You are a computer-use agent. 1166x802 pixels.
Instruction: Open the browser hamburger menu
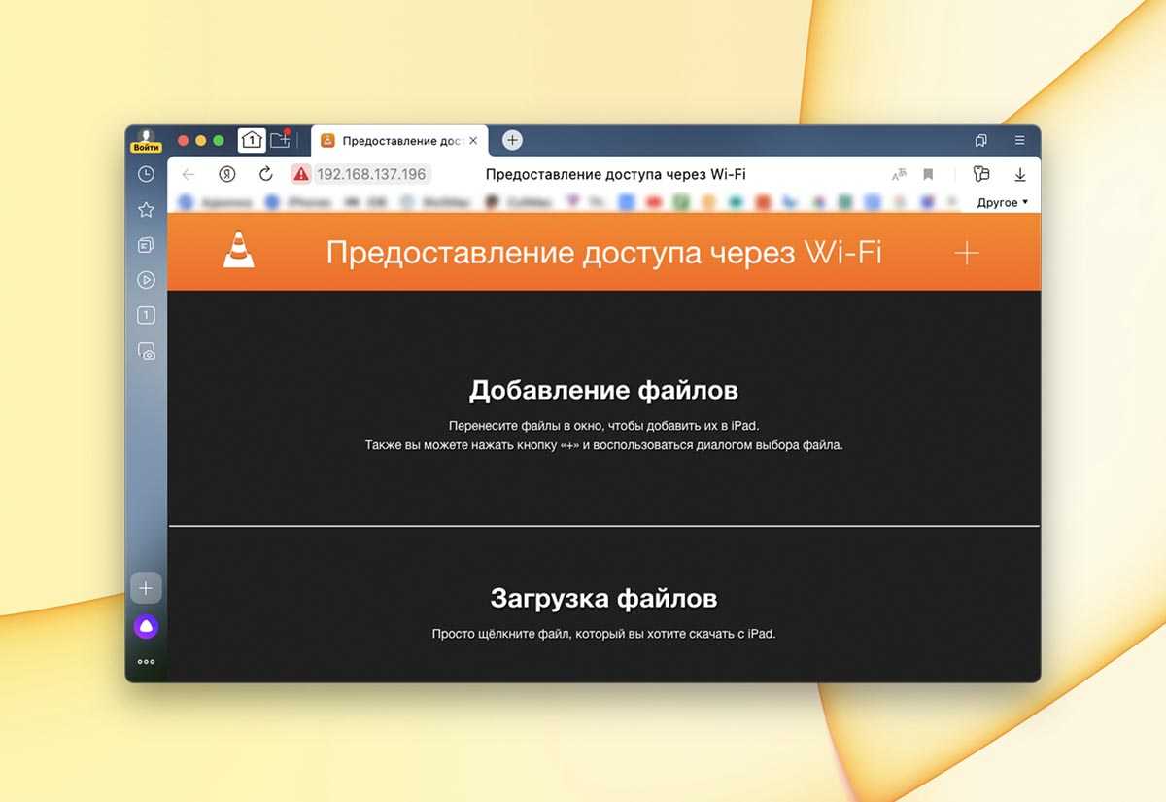pos(1019,140)
